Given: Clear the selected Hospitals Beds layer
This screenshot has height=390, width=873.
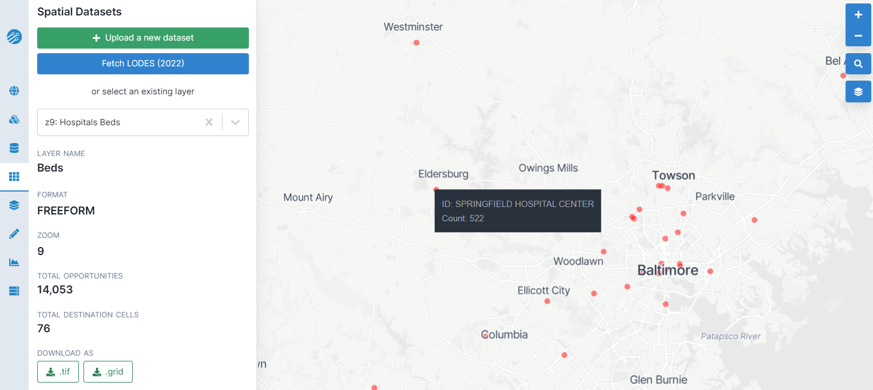Looking at the screenshot, I should (x=209, y=122).
